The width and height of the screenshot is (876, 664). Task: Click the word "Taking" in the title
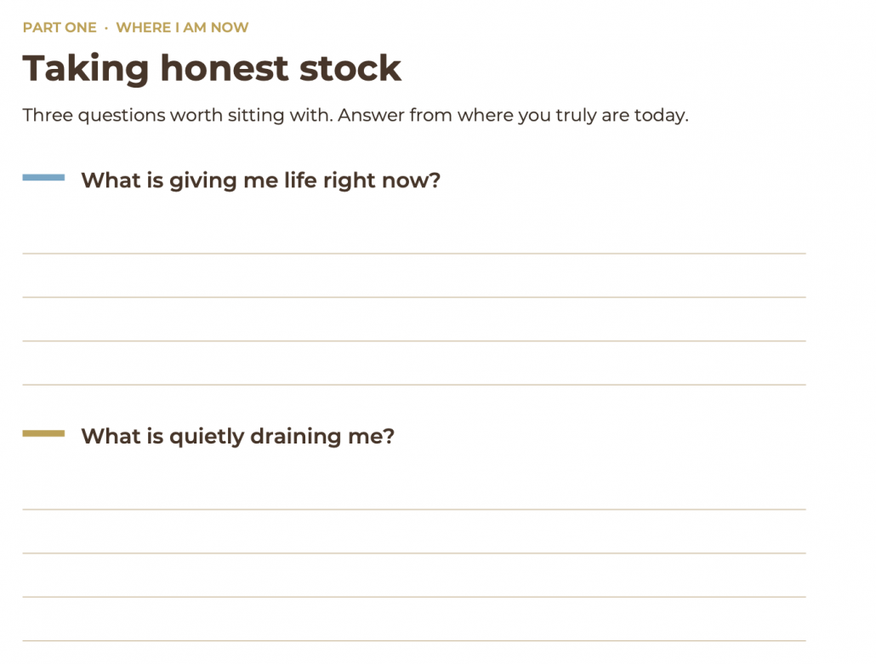tap(86, 69)
